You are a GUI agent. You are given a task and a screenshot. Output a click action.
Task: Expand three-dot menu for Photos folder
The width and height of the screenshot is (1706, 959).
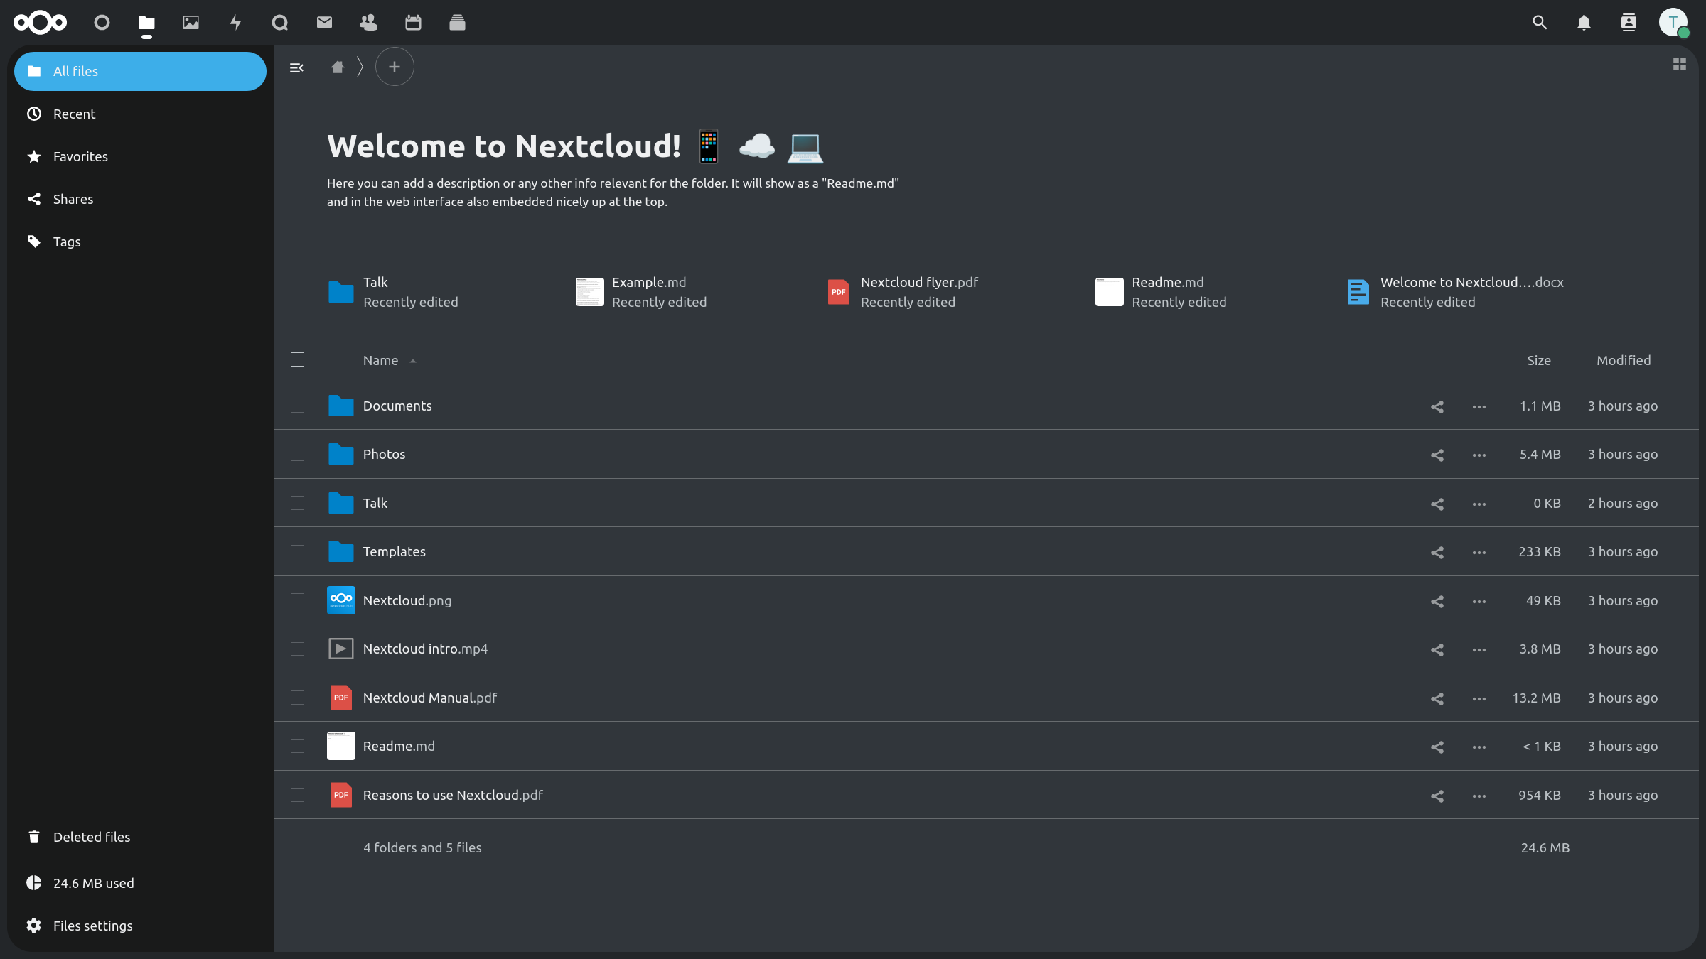pos(1479,455)
